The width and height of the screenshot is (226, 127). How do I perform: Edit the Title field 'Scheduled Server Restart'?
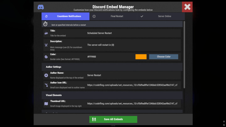(133, 33)
